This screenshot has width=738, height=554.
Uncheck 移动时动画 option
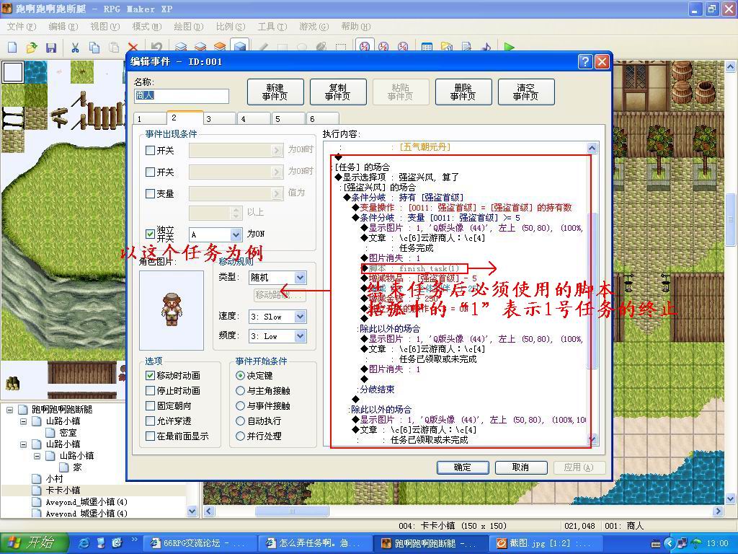point(150,375)
